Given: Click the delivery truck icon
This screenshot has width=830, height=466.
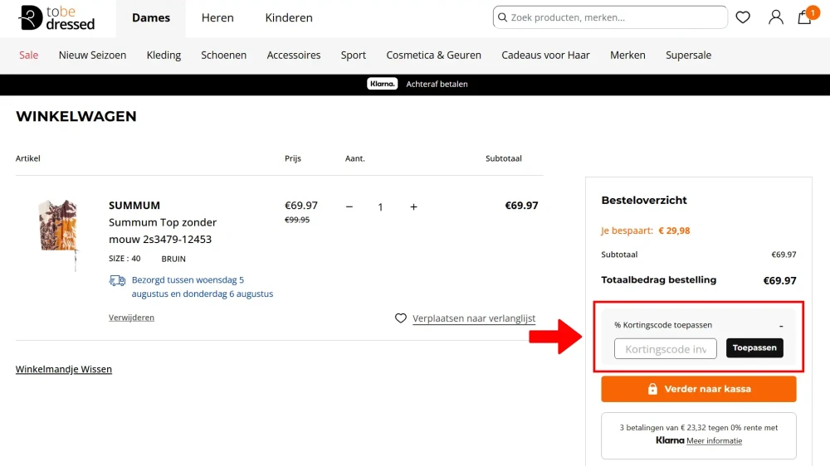Looking at the screenshot, I should point(117,280).
